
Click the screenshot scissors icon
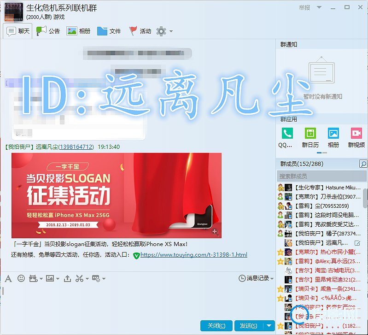pyautogui.click(x=79, y=279)
